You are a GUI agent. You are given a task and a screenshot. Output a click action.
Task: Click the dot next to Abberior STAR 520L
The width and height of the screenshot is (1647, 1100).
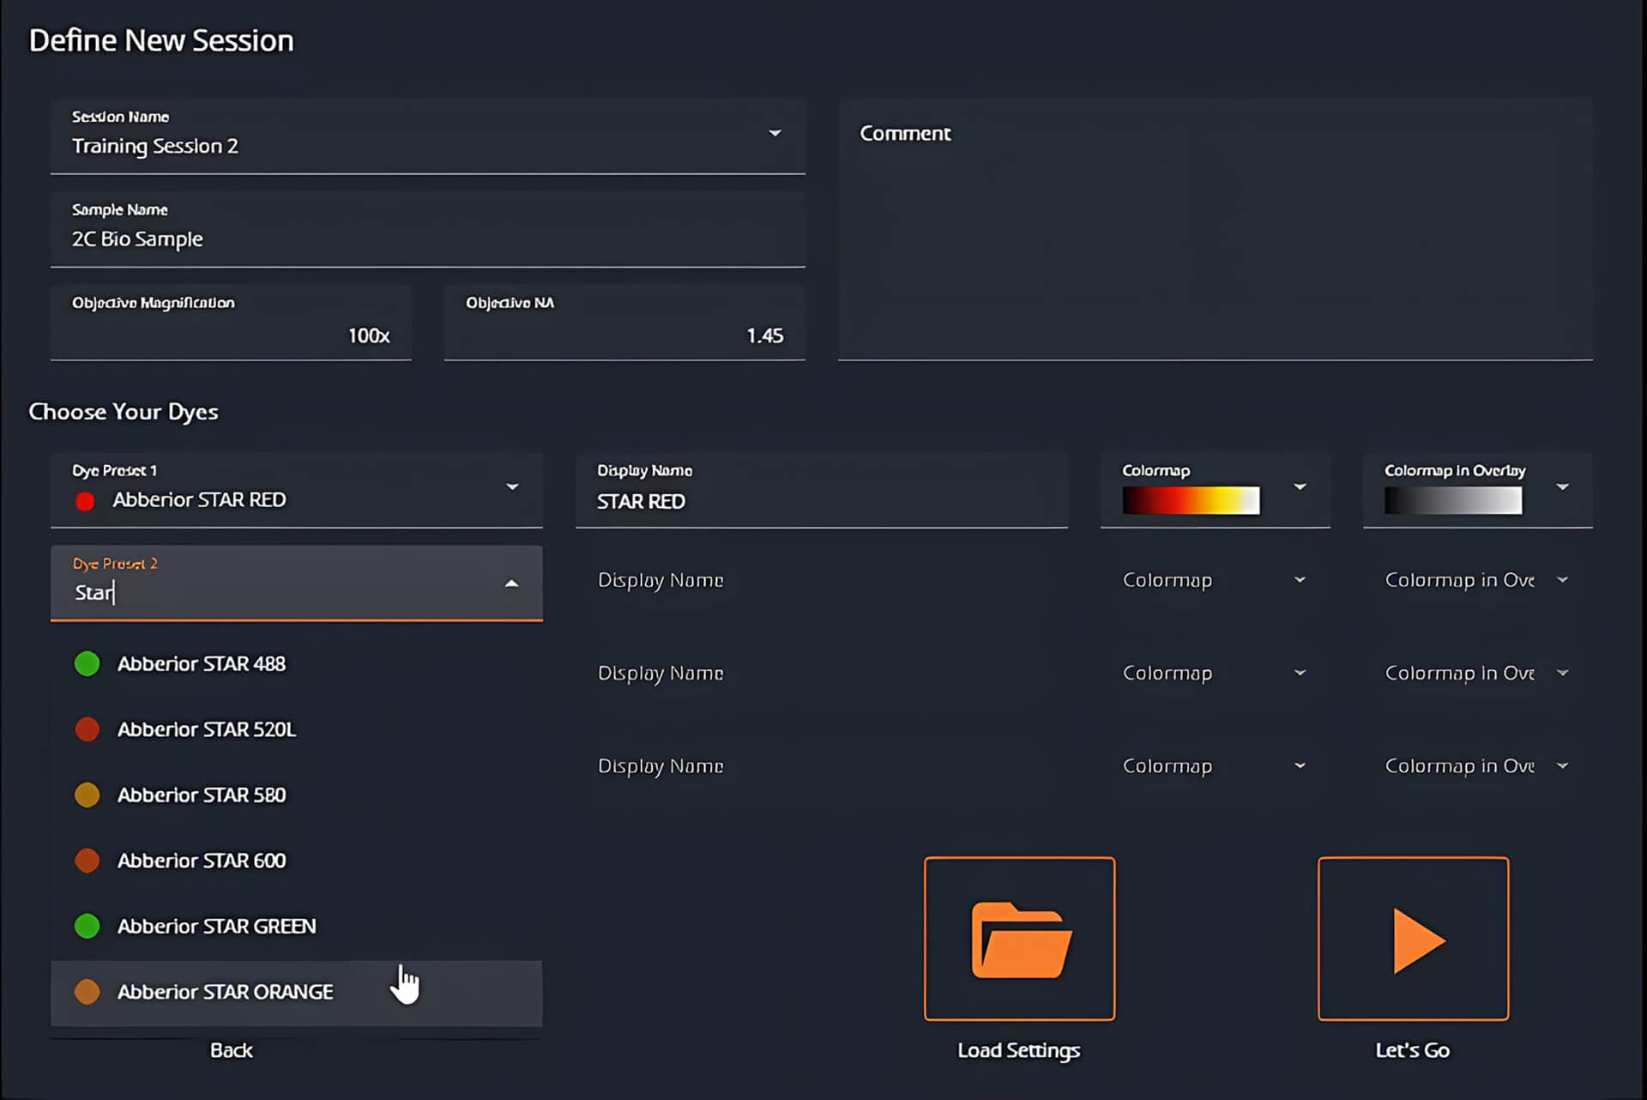[x=87, y=728]
